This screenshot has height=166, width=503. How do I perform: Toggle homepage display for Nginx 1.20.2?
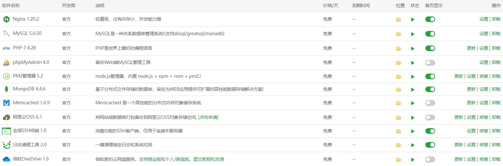point(430,19)
